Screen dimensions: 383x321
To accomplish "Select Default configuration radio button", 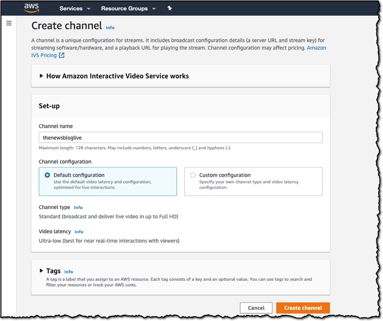I will tap(47, 175).
